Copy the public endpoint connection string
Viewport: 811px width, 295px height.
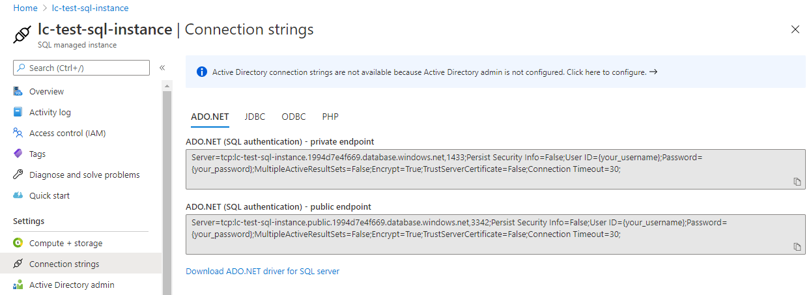pyautogui.click(x=797, y=247)
